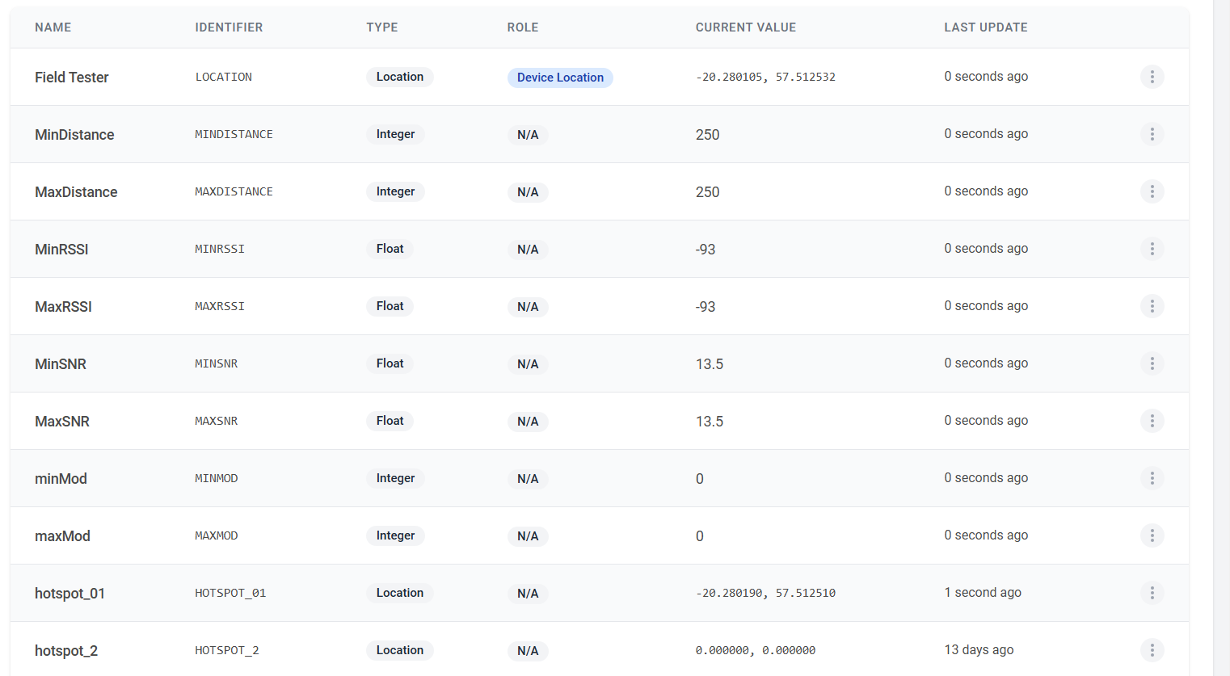Click the Device Location role badge
The image size is (1230, 676).
click(x=560, y=78)
